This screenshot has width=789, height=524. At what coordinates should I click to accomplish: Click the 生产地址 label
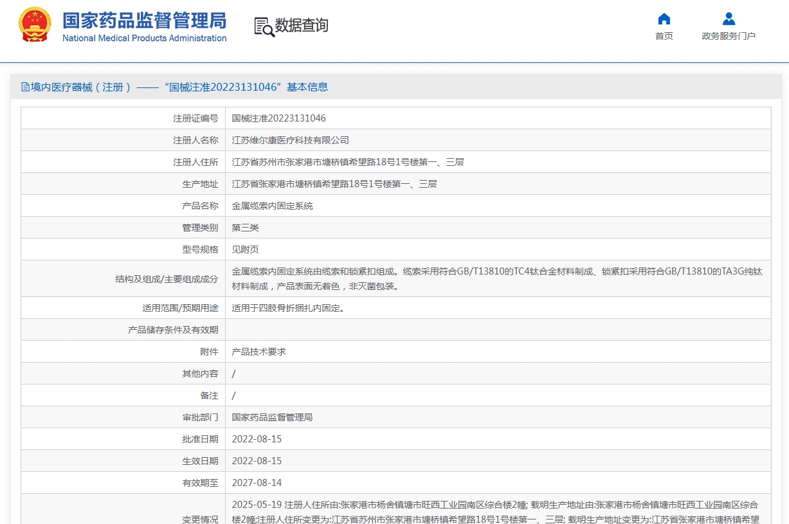pyautogui.click(x=200, y=184)
